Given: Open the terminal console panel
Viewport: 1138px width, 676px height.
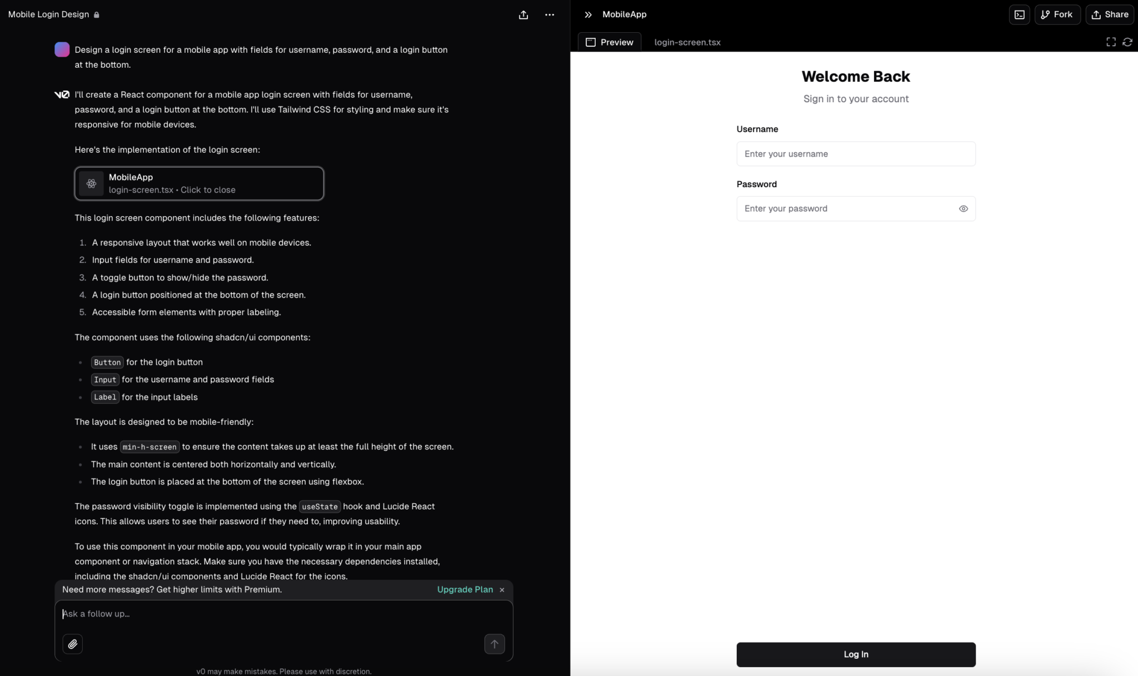Looking at the screenshot, I should (1019, 14).
